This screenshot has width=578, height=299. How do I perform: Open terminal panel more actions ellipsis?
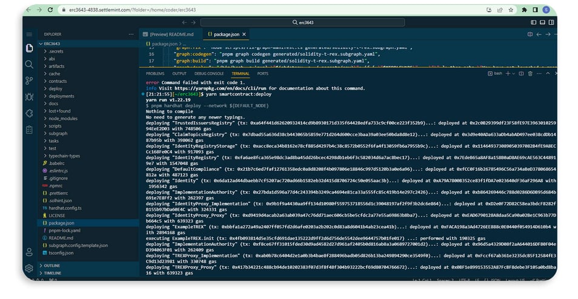539,74
